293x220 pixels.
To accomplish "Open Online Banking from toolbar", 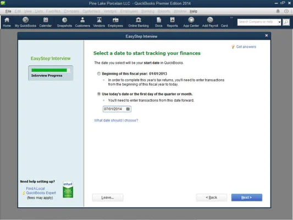I will [139, 22].
